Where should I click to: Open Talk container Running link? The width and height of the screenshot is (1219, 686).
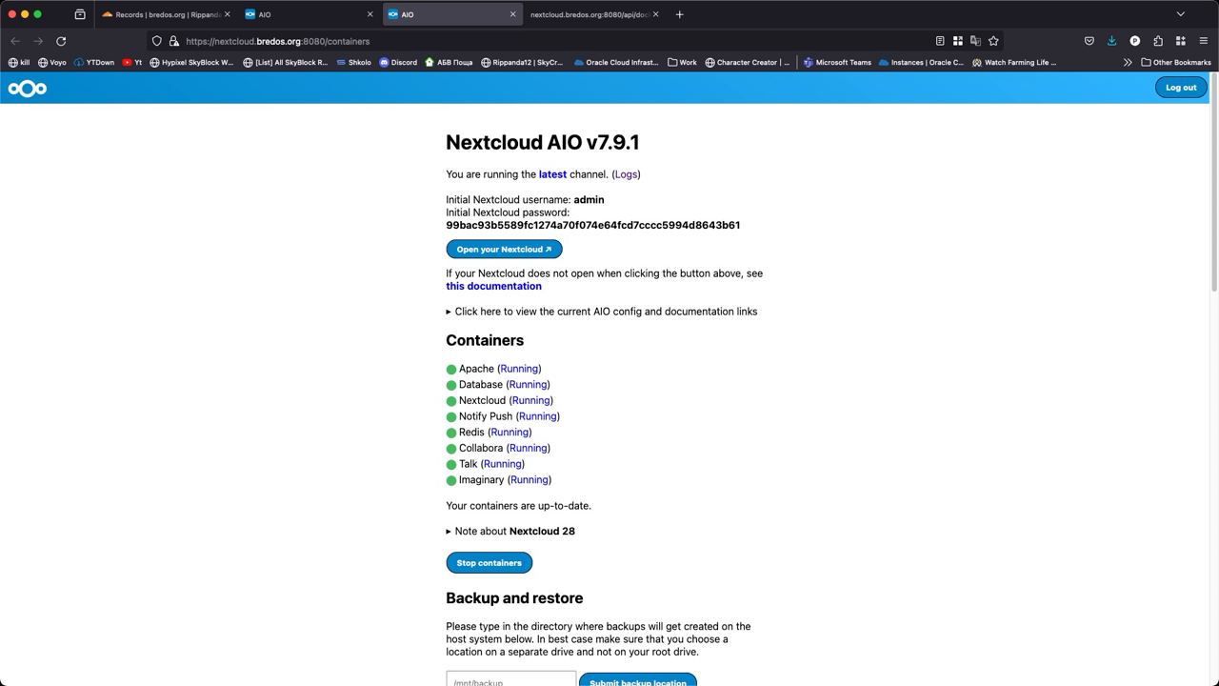point(502,464)
